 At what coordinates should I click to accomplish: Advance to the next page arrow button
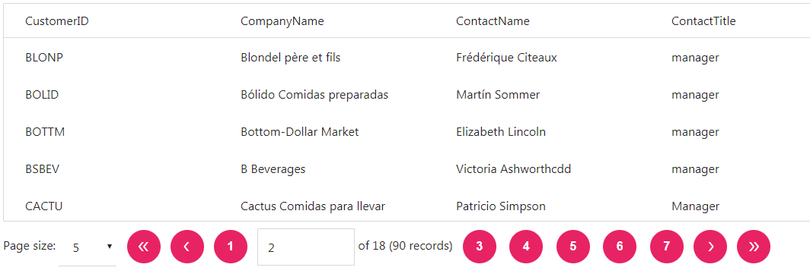[710, 247]
